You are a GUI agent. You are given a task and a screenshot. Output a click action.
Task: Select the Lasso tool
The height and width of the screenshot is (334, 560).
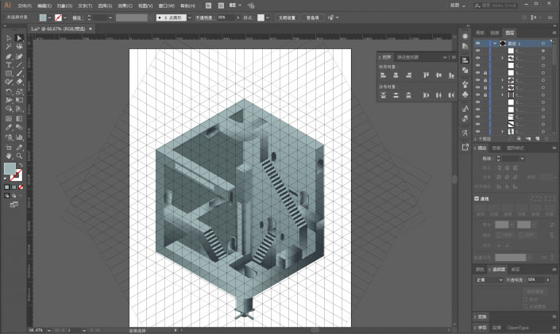19,47
